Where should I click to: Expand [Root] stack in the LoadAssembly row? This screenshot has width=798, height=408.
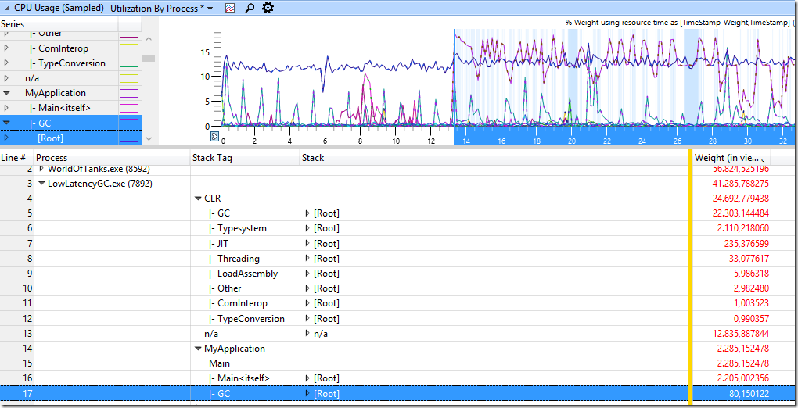click(x=307, y=274)
